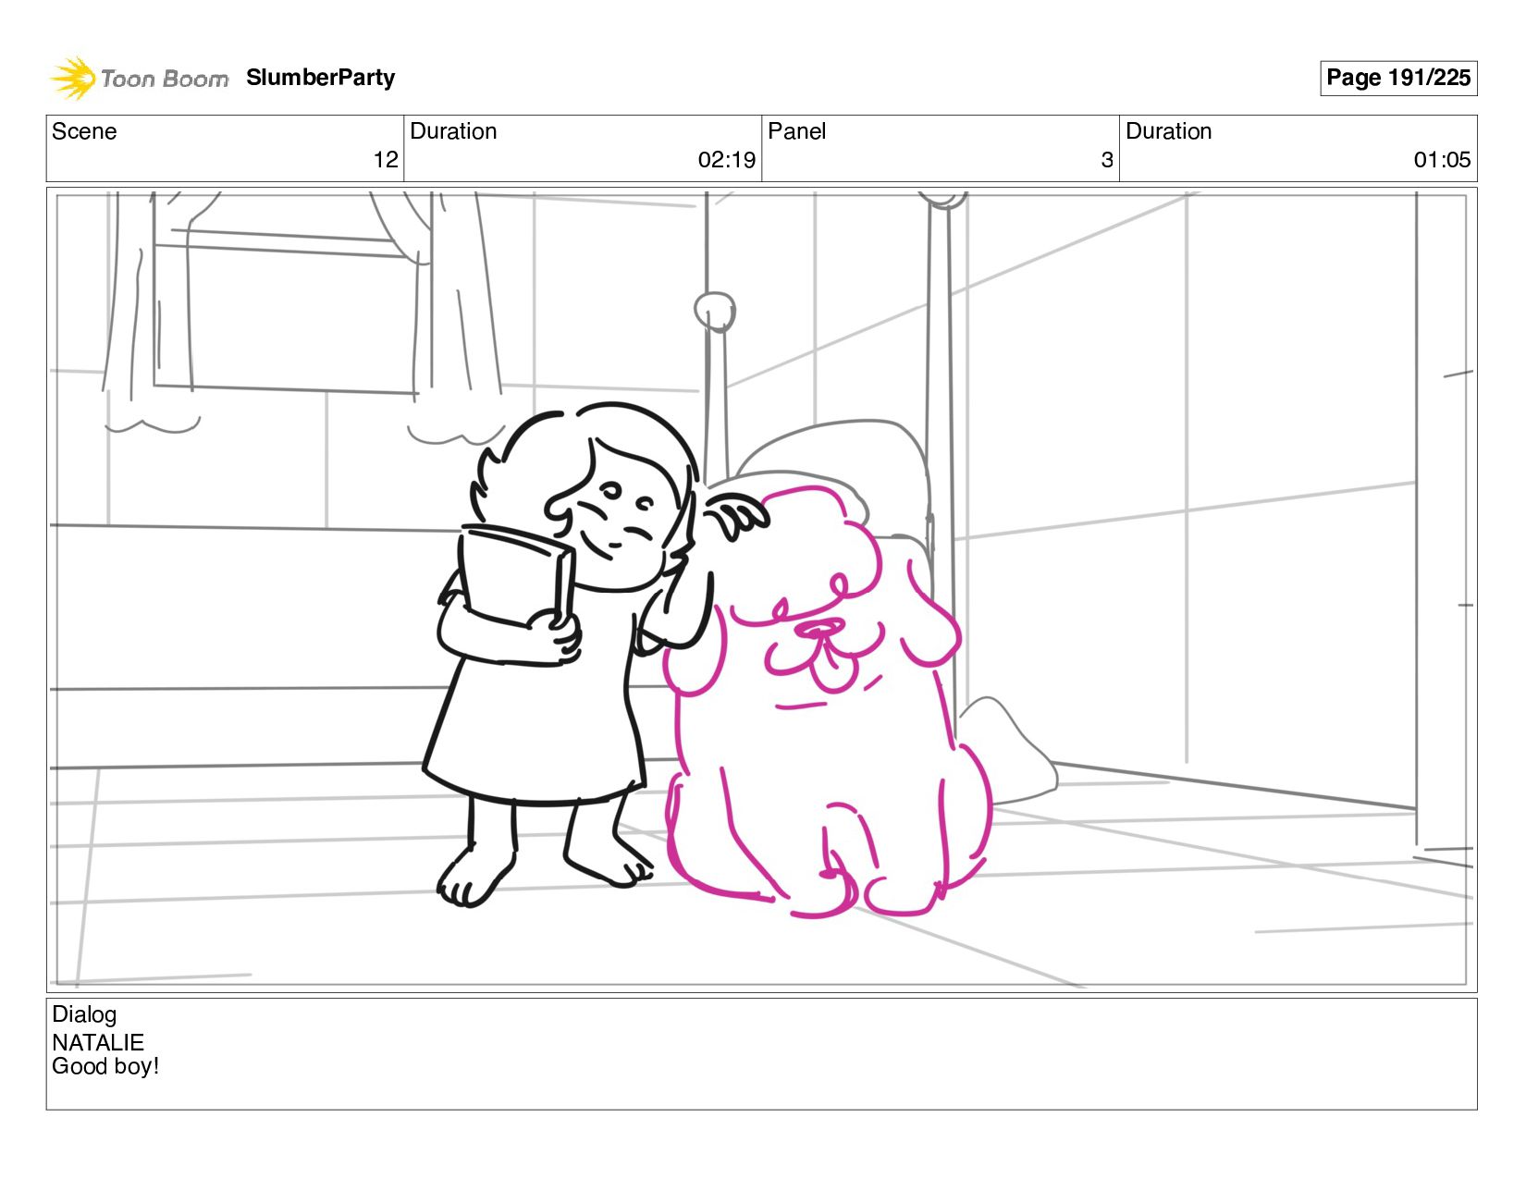Viewport: 1526px width, 1179px height.
Task: Select the Panel header label
Action: [x=796, y=131]
